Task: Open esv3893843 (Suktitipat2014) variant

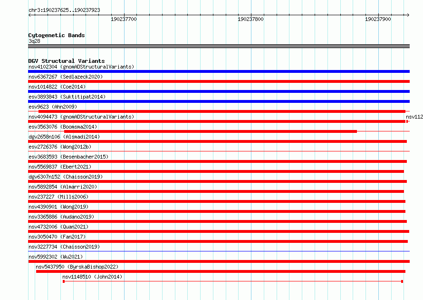Action: [67, 97]
